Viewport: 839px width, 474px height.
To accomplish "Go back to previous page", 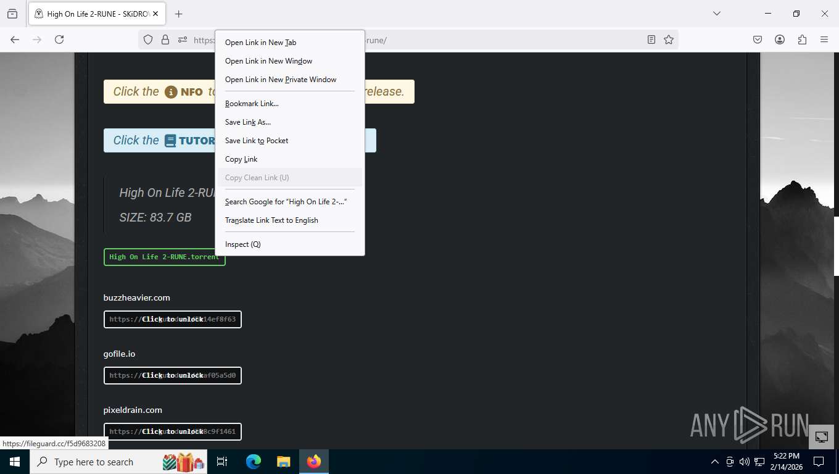I will click(15, 39).
